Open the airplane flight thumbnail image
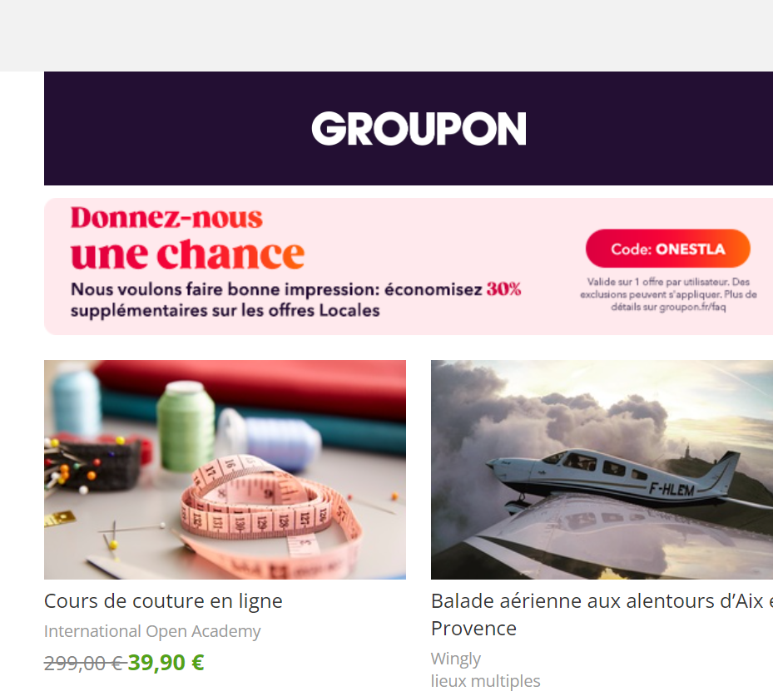Image resolution: width=773 pixels, height=696 pixels. (x=602, y=470)
